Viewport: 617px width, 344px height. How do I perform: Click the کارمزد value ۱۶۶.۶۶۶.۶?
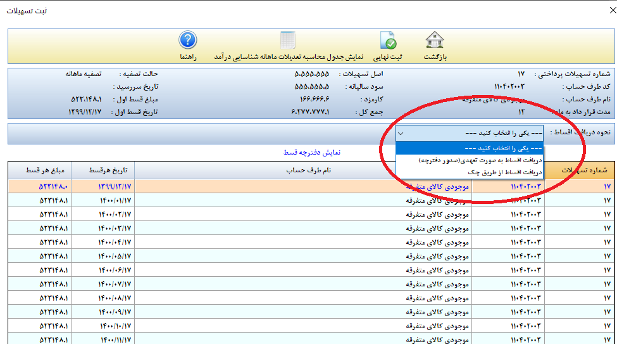(x=315, y=99)
